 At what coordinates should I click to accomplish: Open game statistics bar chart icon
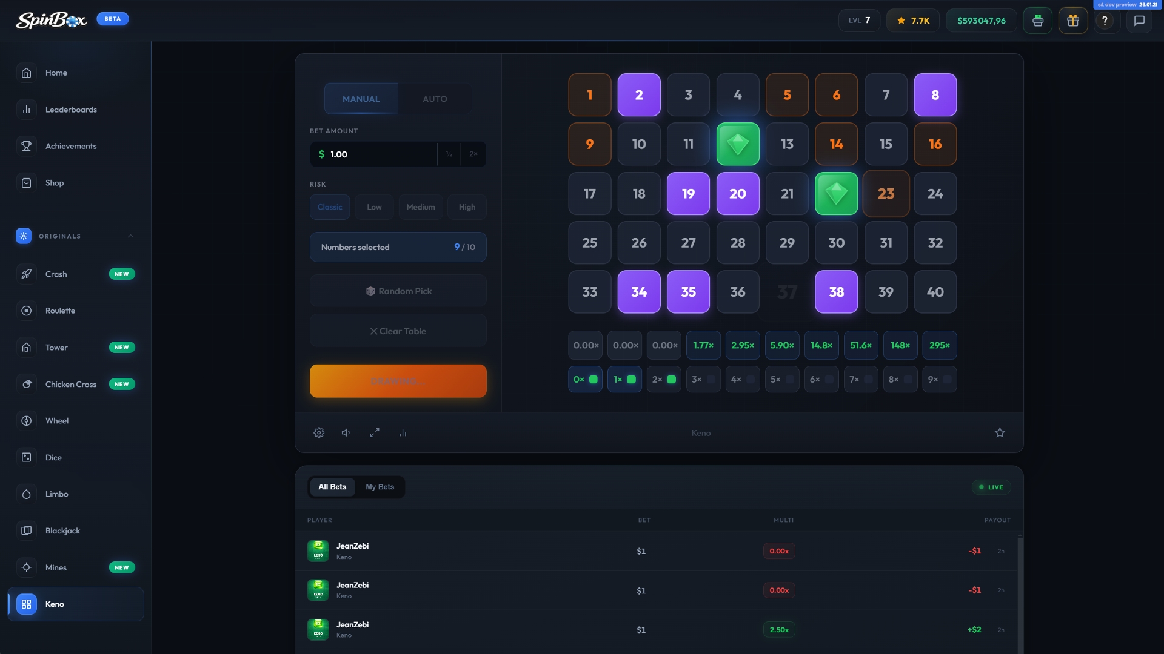click(x=403, y=432)
